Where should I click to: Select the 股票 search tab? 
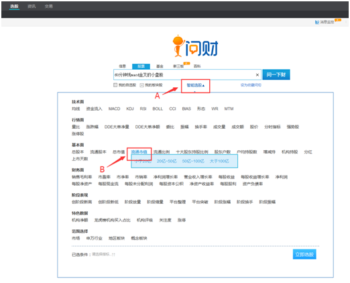point(141,66)
